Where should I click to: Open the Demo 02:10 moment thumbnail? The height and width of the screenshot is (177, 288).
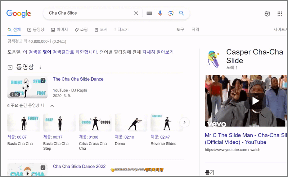(131, 122)
